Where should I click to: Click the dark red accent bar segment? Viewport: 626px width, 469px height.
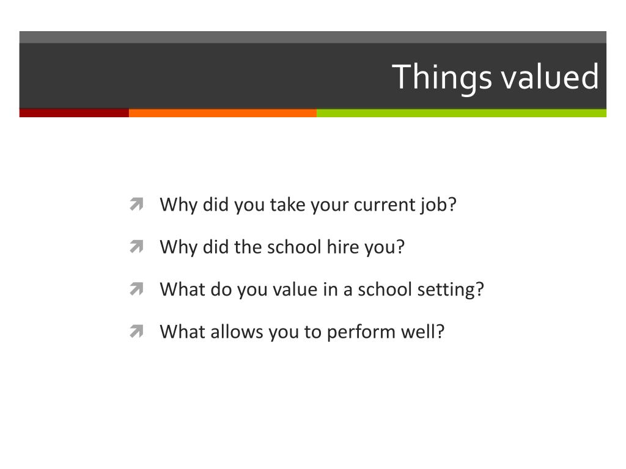74,113
